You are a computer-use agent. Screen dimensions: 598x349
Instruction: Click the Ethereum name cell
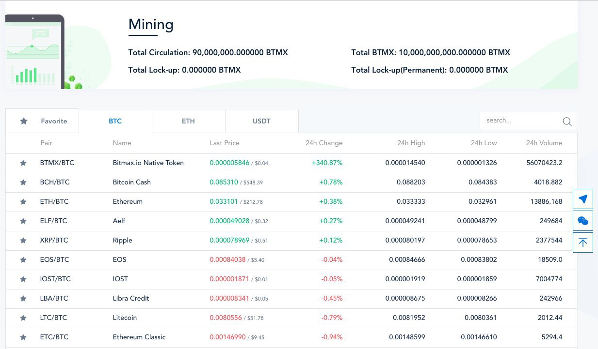click(x=128, y=202)
